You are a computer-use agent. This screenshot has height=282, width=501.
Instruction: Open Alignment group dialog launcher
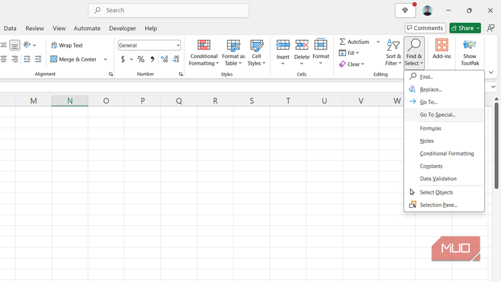click(111, 74)
